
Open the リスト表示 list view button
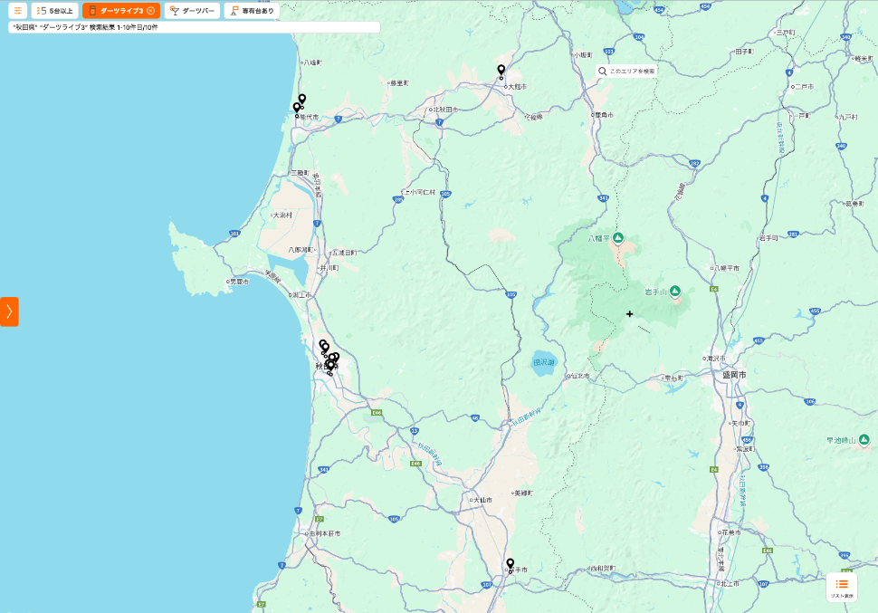[842, 587]
